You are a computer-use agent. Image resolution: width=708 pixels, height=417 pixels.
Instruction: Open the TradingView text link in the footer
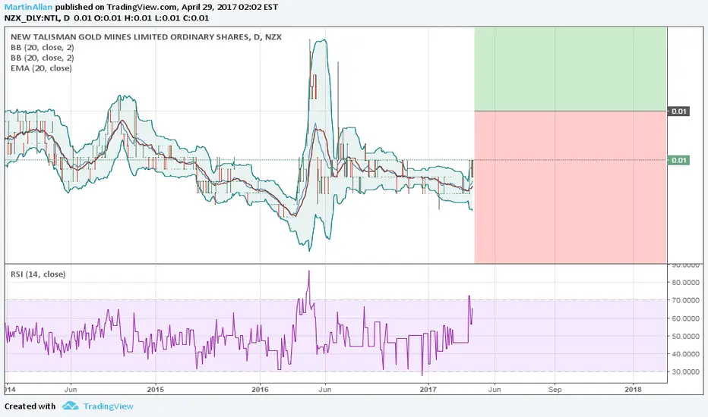click(109, 406)
